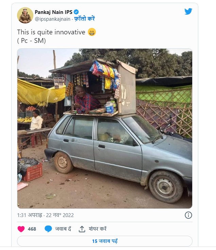Follow the account via फ़ॉलो करें
Image resolution: width=216 pixels, height=250 pixels.
(x=83, y=19)
